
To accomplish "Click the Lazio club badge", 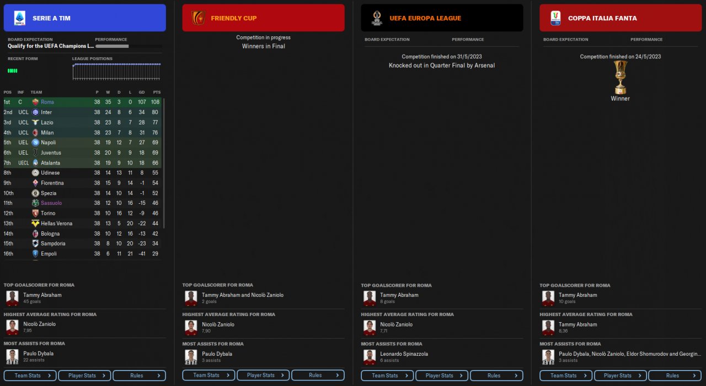I will tap(35, 122).
